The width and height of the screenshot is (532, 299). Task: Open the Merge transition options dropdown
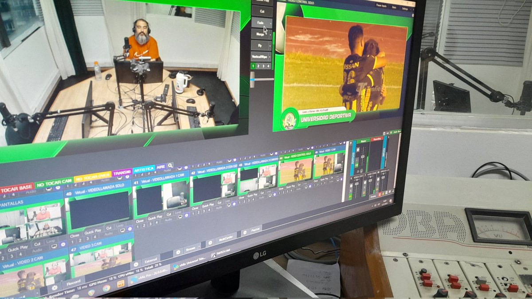[270, 34]
